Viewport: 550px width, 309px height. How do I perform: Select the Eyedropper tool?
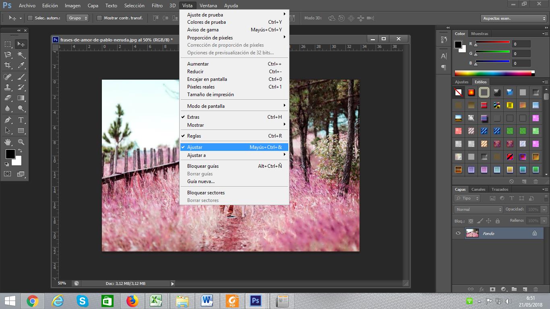(x=21, y=65)
